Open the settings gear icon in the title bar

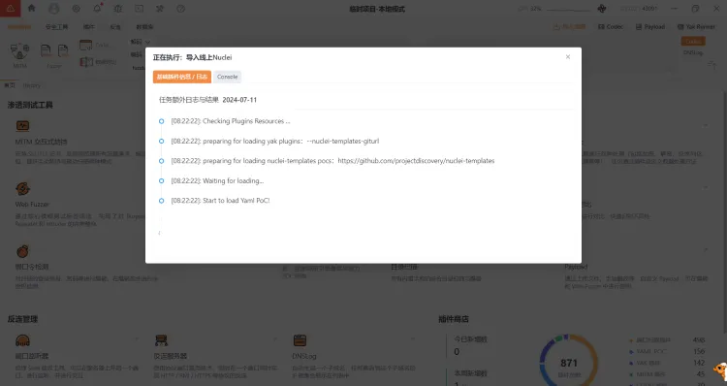click(76, 9)
